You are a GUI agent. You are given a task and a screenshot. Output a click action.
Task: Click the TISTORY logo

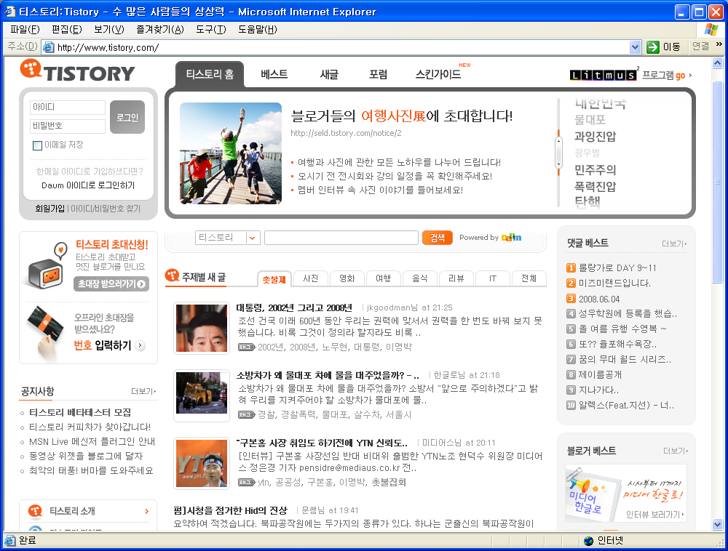click(78, 71)
